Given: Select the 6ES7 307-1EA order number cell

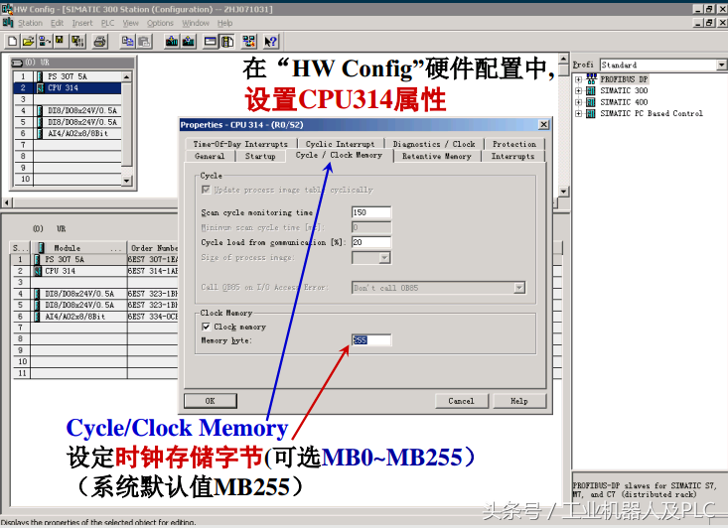Looking at the screenshot, I should 153,259.
